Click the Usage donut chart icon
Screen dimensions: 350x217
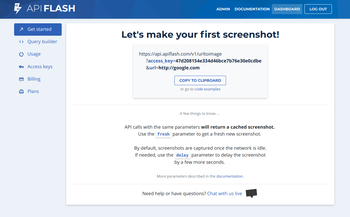21,54
